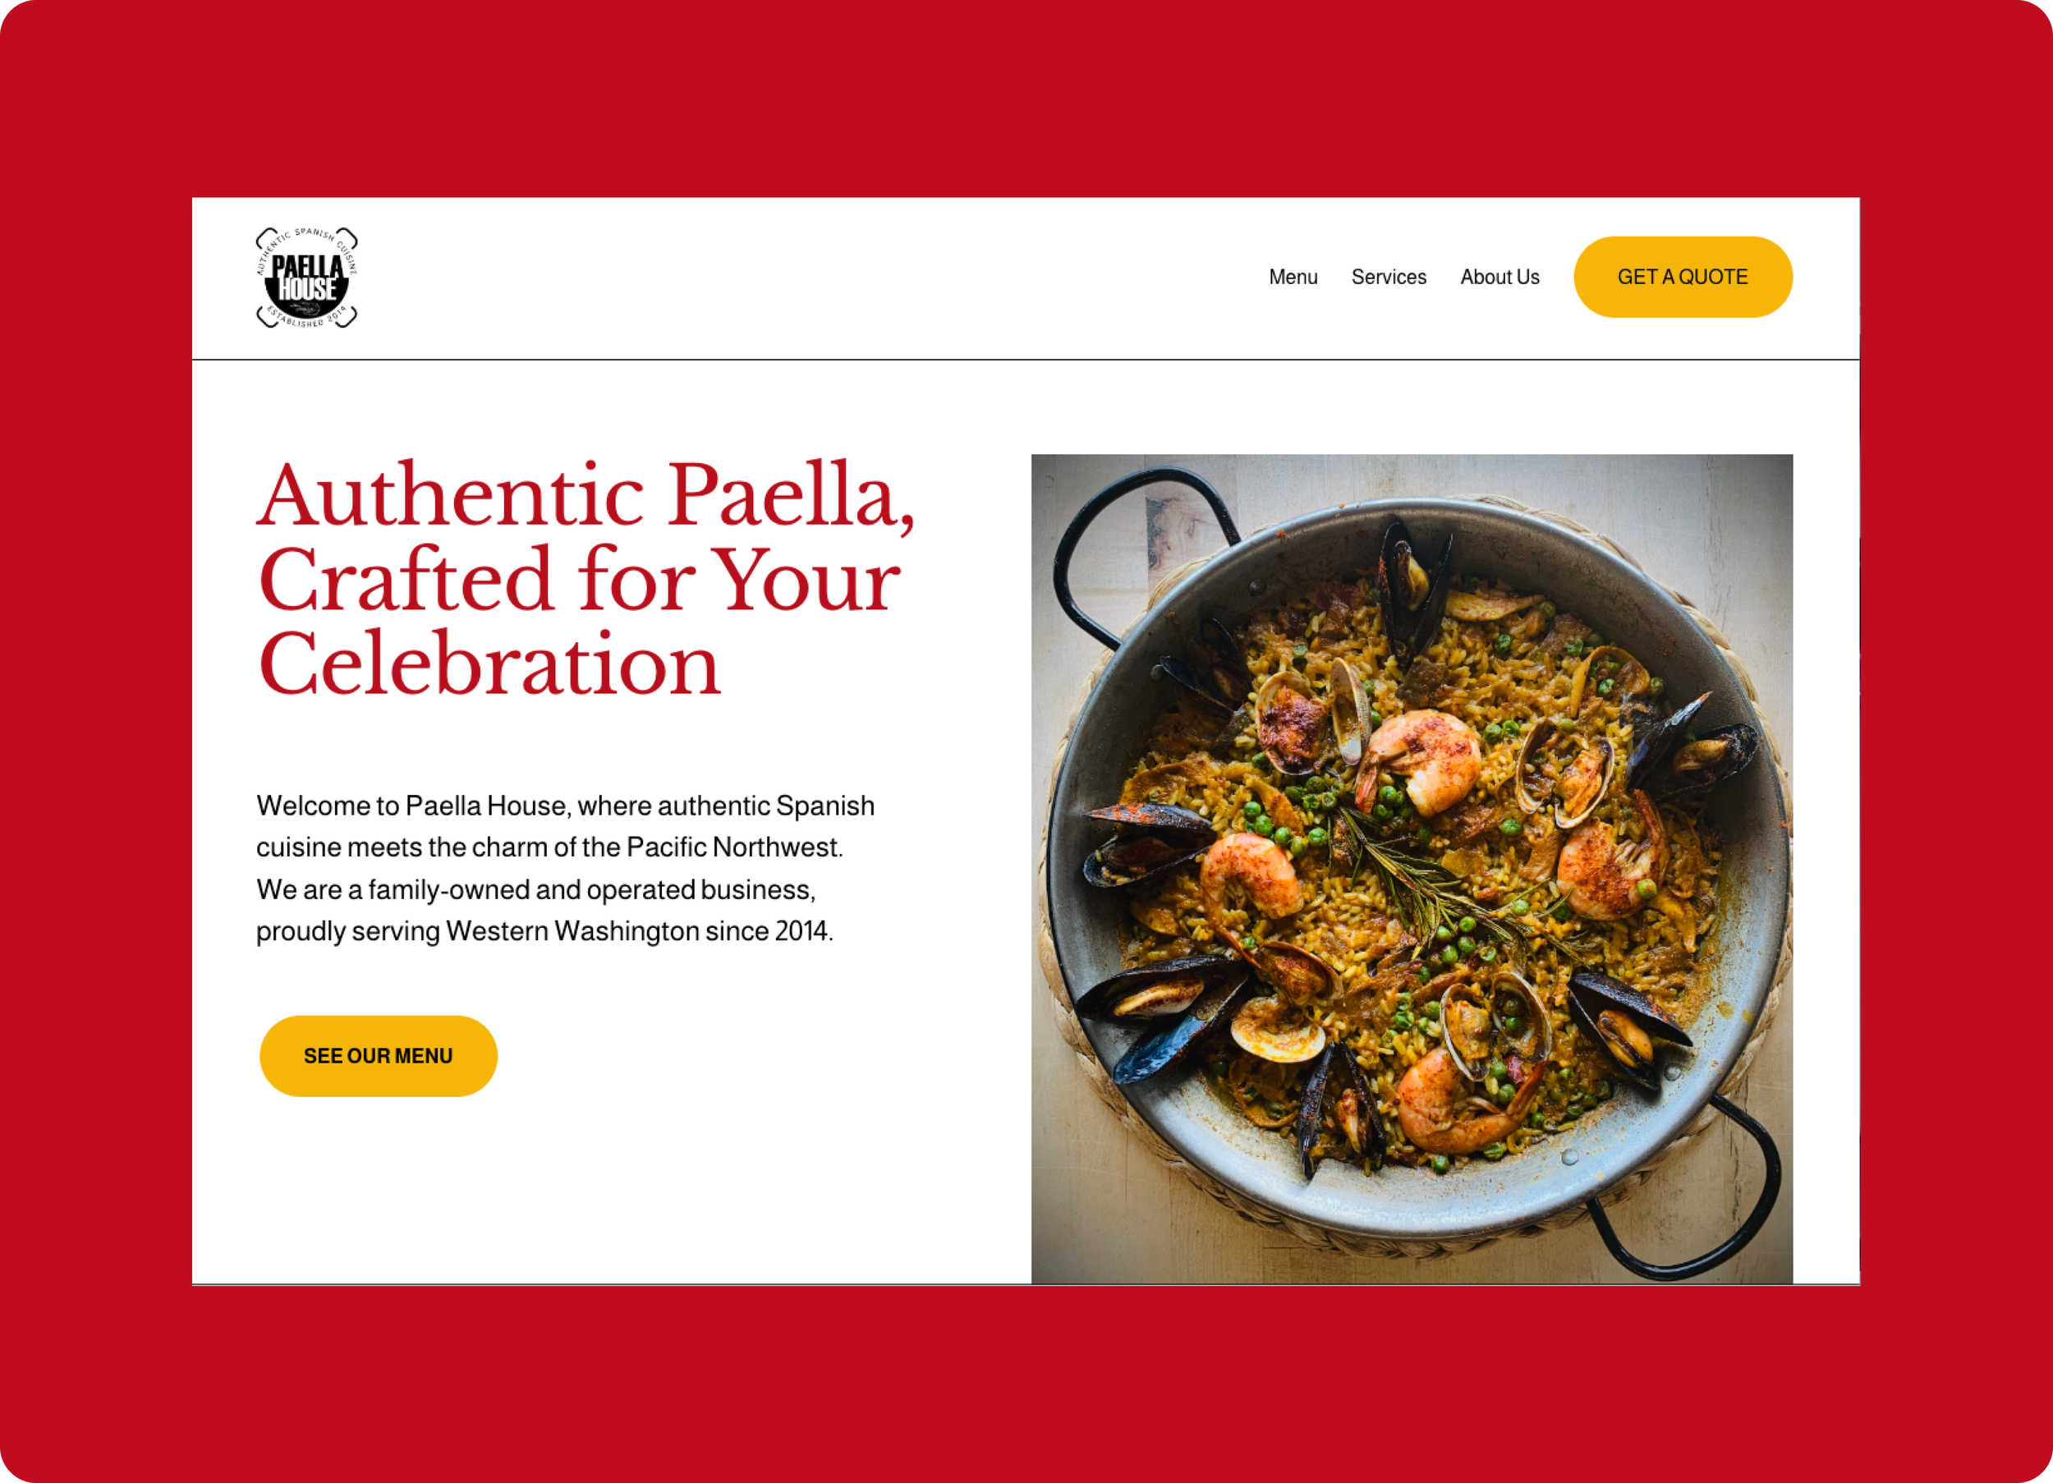This screenshot has width=2053, height=1483.
Task: Go to the Services page link
Action: point(1389,277)
